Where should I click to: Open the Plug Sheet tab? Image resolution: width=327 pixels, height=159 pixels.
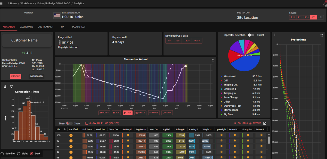(x=78, y=27)
